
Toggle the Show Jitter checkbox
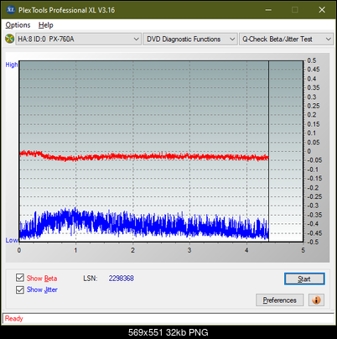[20, 289]
